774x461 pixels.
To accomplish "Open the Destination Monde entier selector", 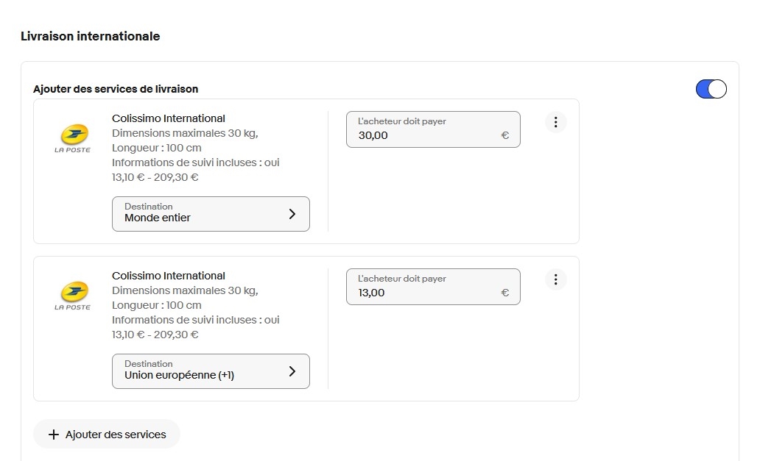I will pos(211,214).
